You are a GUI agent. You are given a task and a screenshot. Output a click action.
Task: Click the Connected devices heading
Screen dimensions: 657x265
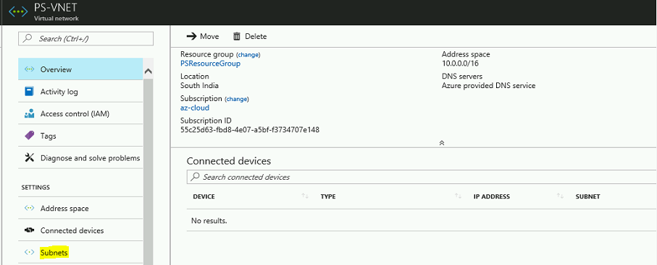pyautogui.click(x=229, y=161)
